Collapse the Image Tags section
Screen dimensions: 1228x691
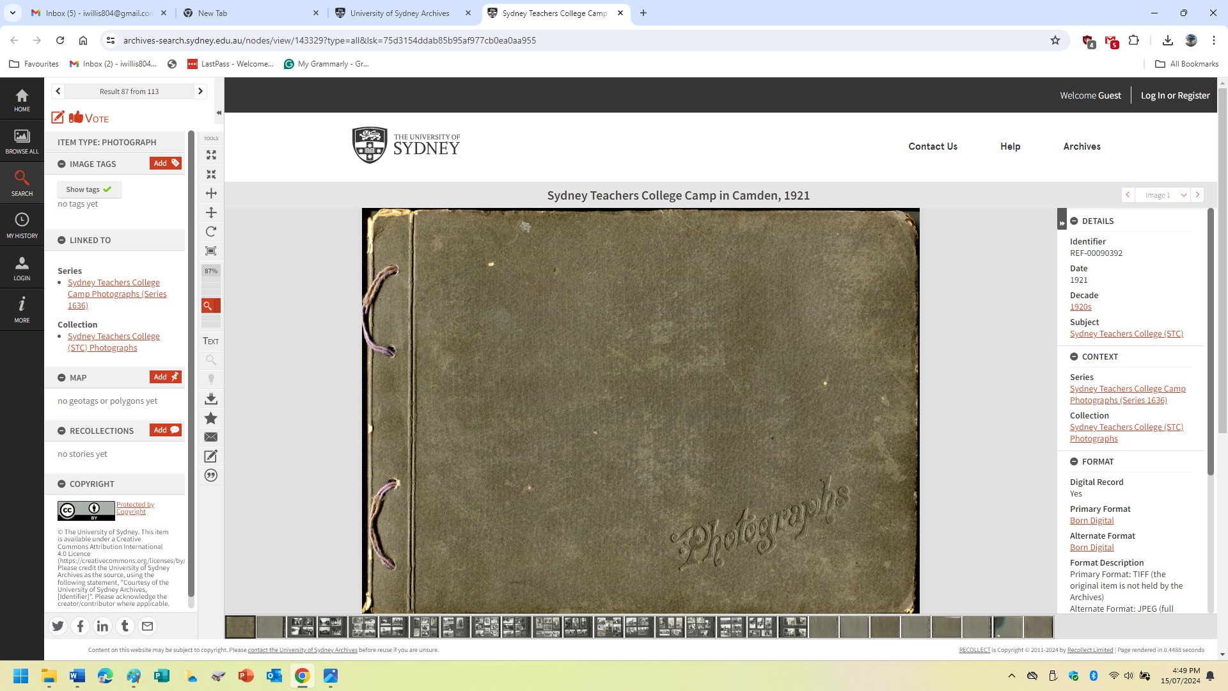point(62,164)
